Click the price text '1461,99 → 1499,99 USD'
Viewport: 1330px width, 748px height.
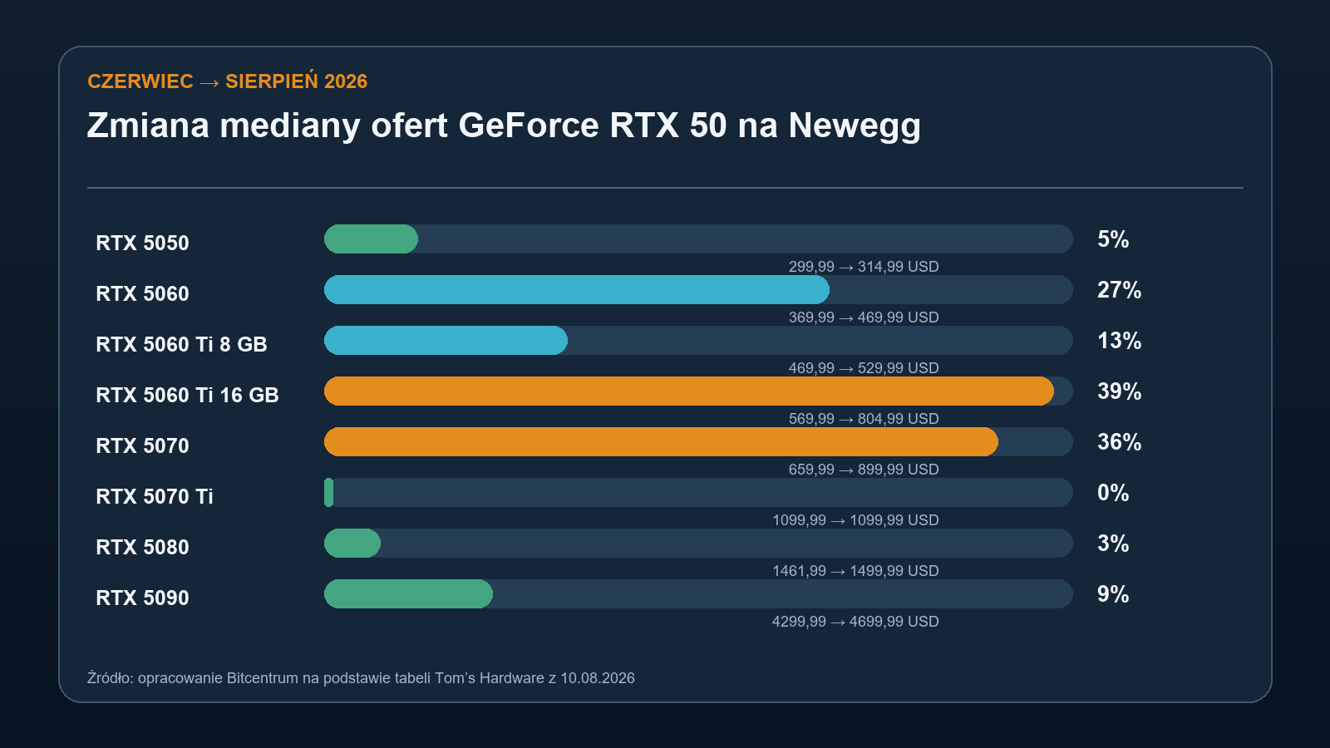(855, 571)
